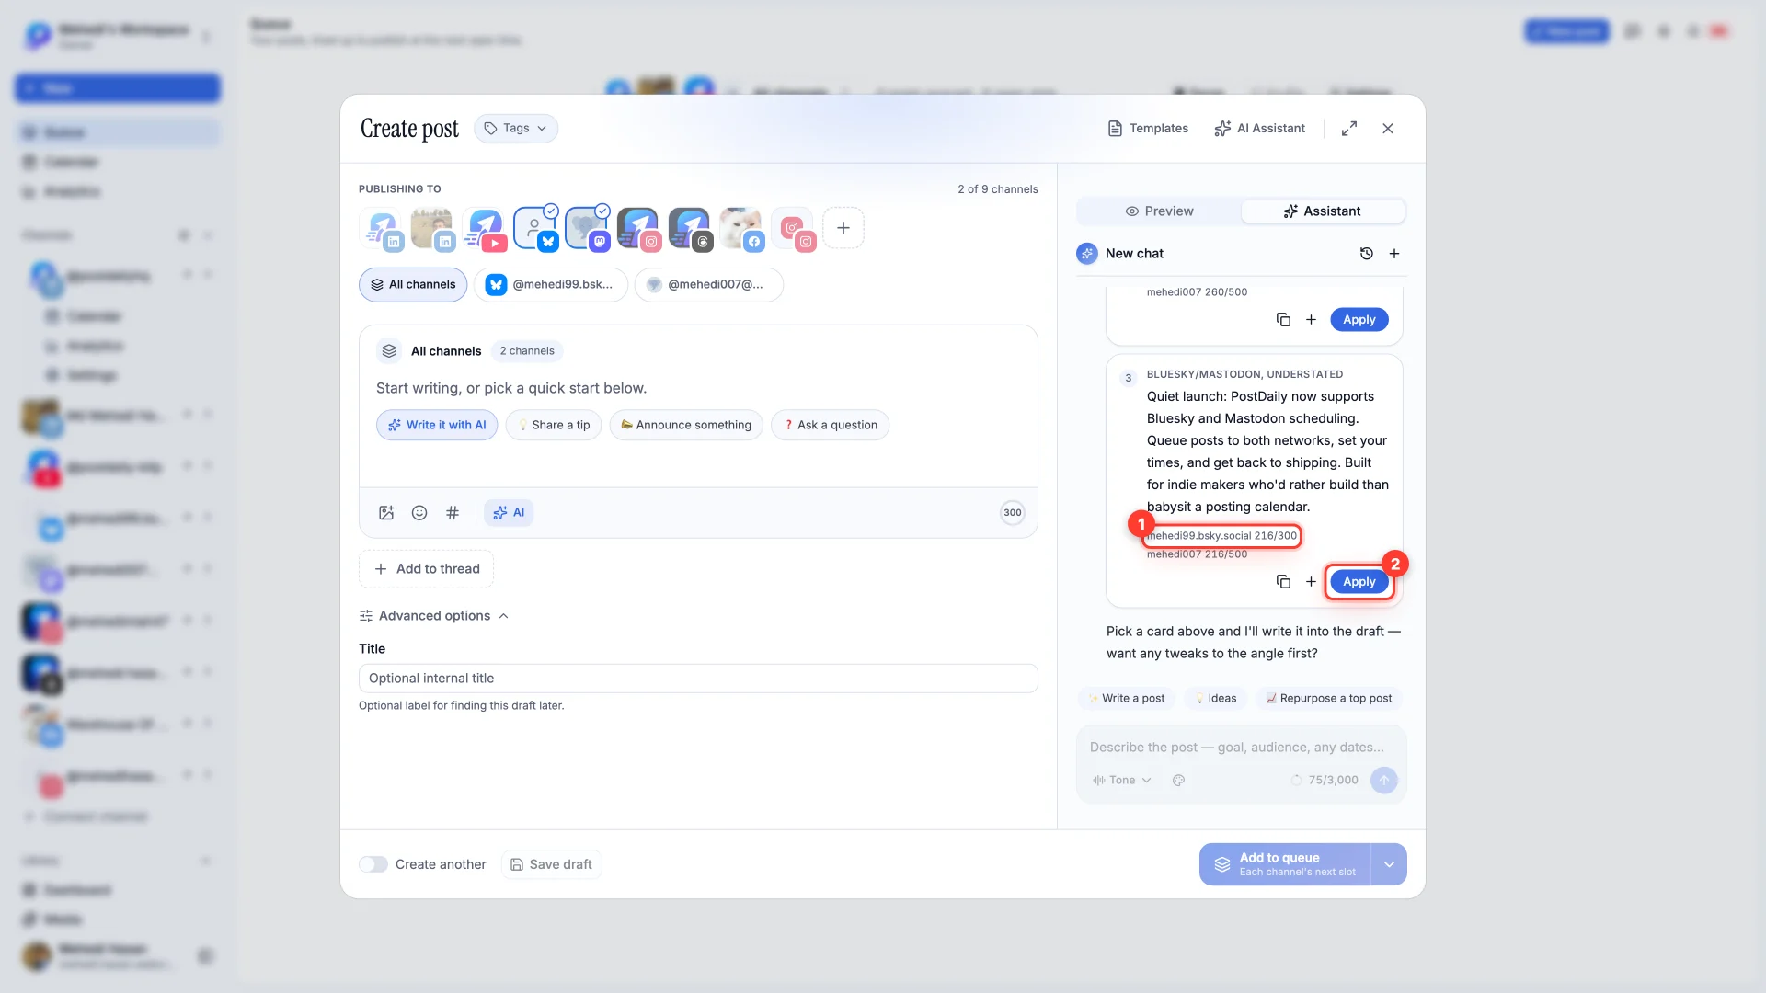Screen dimensions: 1766x993
Task: Click plus icon beside Apply in card 3
Action: tap(1311, 582)
